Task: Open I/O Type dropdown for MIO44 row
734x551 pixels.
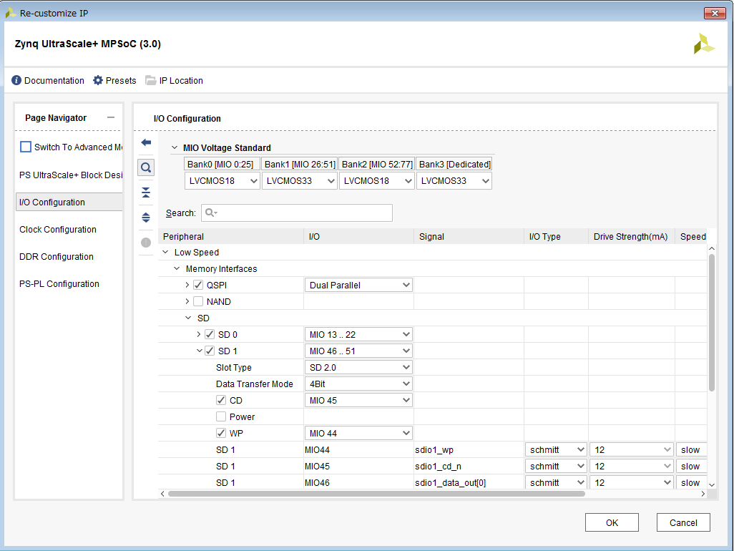Action: point(556,450)
